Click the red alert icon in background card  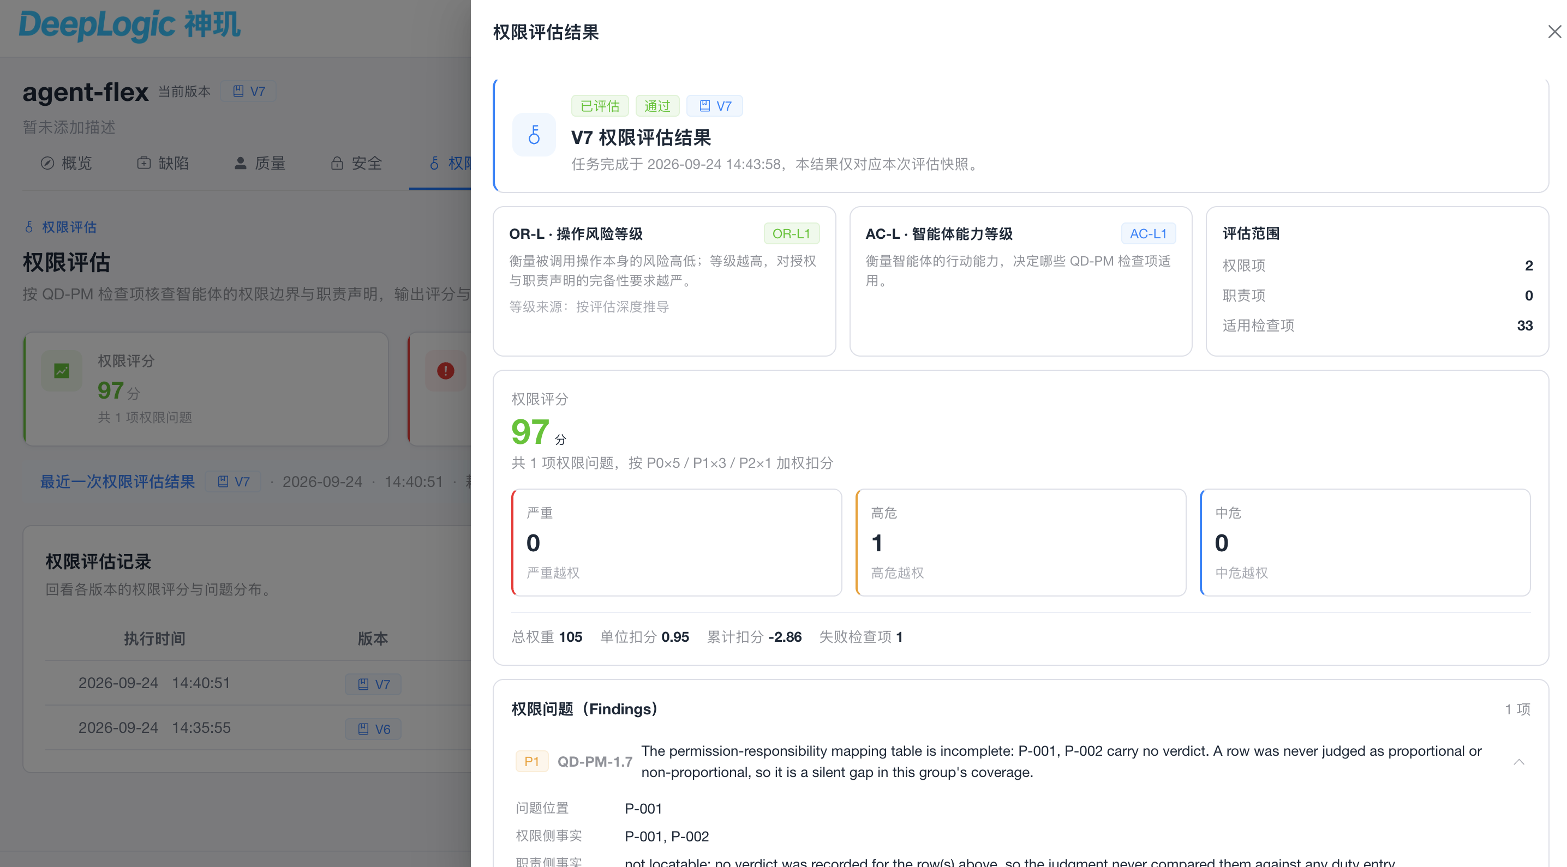click(445, 370)
